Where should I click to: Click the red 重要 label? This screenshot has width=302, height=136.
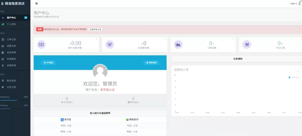click(40, 29)
